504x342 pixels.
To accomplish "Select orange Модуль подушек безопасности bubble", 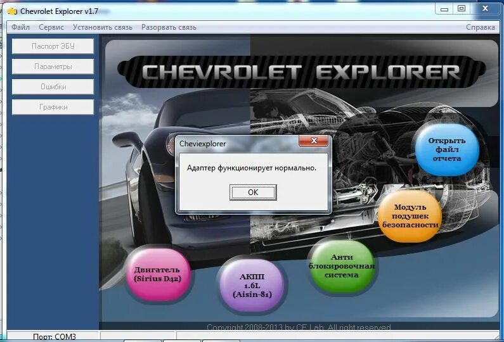I will point(410,216).
